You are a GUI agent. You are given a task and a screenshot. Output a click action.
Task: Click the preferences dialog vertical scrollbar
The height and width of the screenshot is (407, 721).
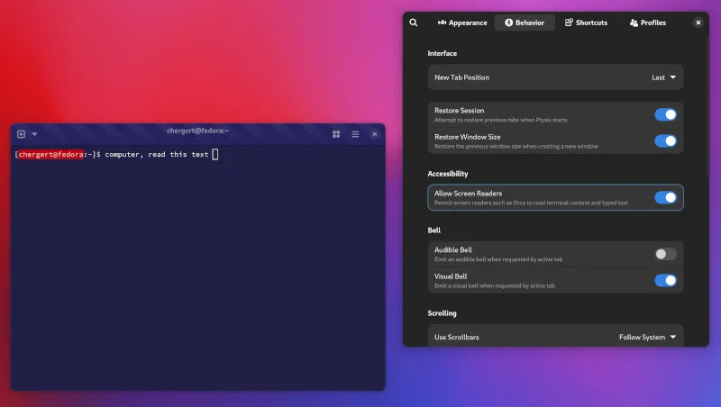pyautogui.click(x=707, y=106)
